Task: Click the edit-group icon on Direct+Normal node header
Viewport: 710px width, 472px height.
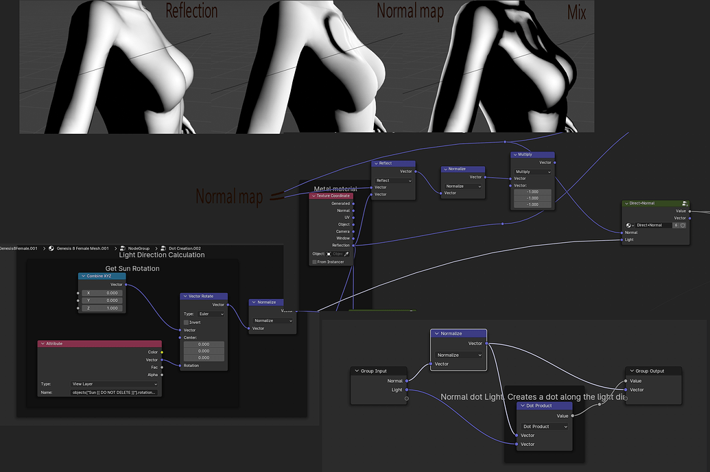Action: pos(685,203)
